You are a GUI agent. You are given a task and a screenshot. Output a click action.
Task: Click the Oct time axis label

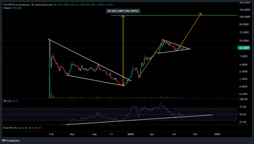(195, 134)
